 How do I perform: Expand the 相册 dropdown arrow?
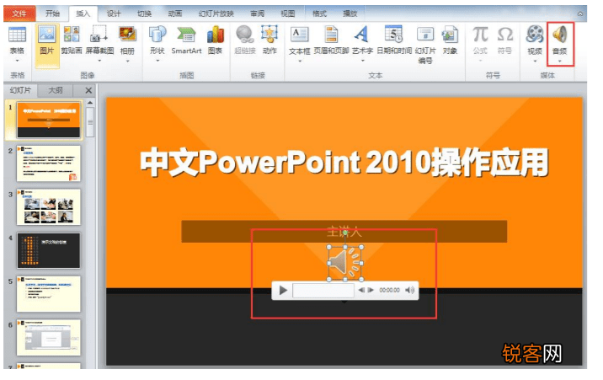(127, 61)
